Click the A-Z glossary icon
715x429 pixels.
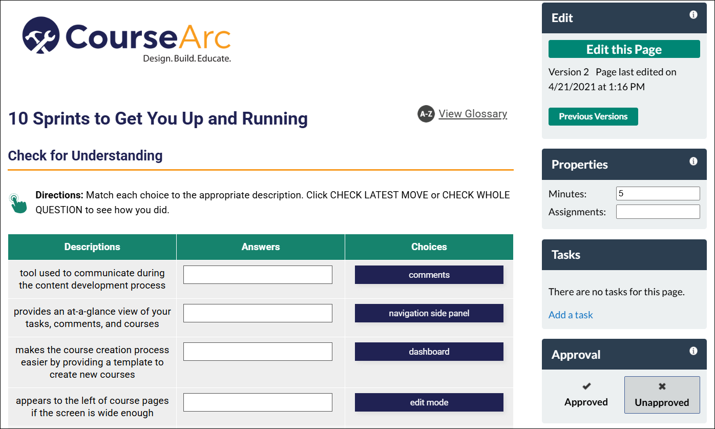click(426, 114)
